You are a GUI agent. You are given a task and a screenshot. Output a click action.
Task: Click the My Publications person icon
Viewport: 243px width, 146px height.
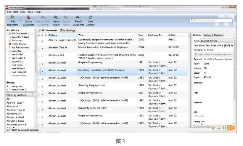[x=10, y=47]
